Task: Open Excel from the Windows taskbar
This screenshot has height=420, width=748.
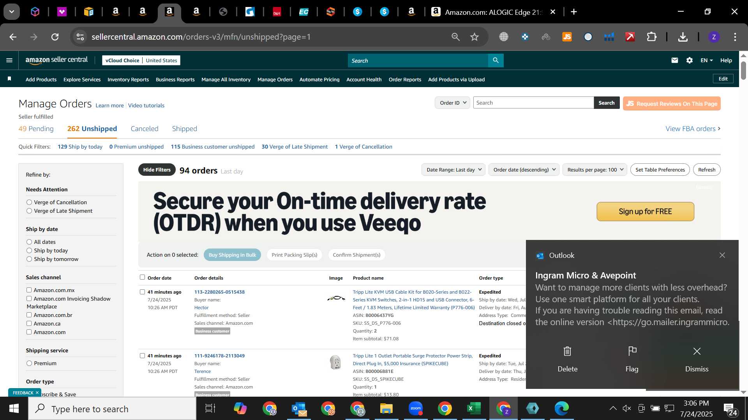Action: pos(474,409)
